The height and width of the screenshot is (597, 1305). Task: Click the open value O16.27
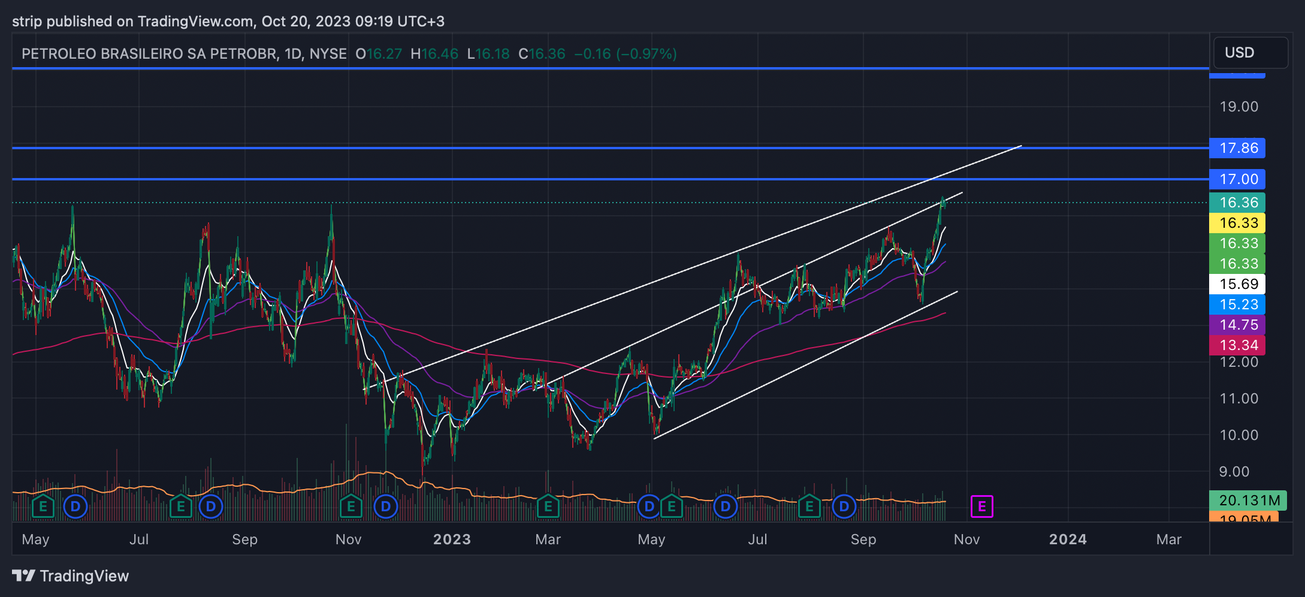pos(379,54)
